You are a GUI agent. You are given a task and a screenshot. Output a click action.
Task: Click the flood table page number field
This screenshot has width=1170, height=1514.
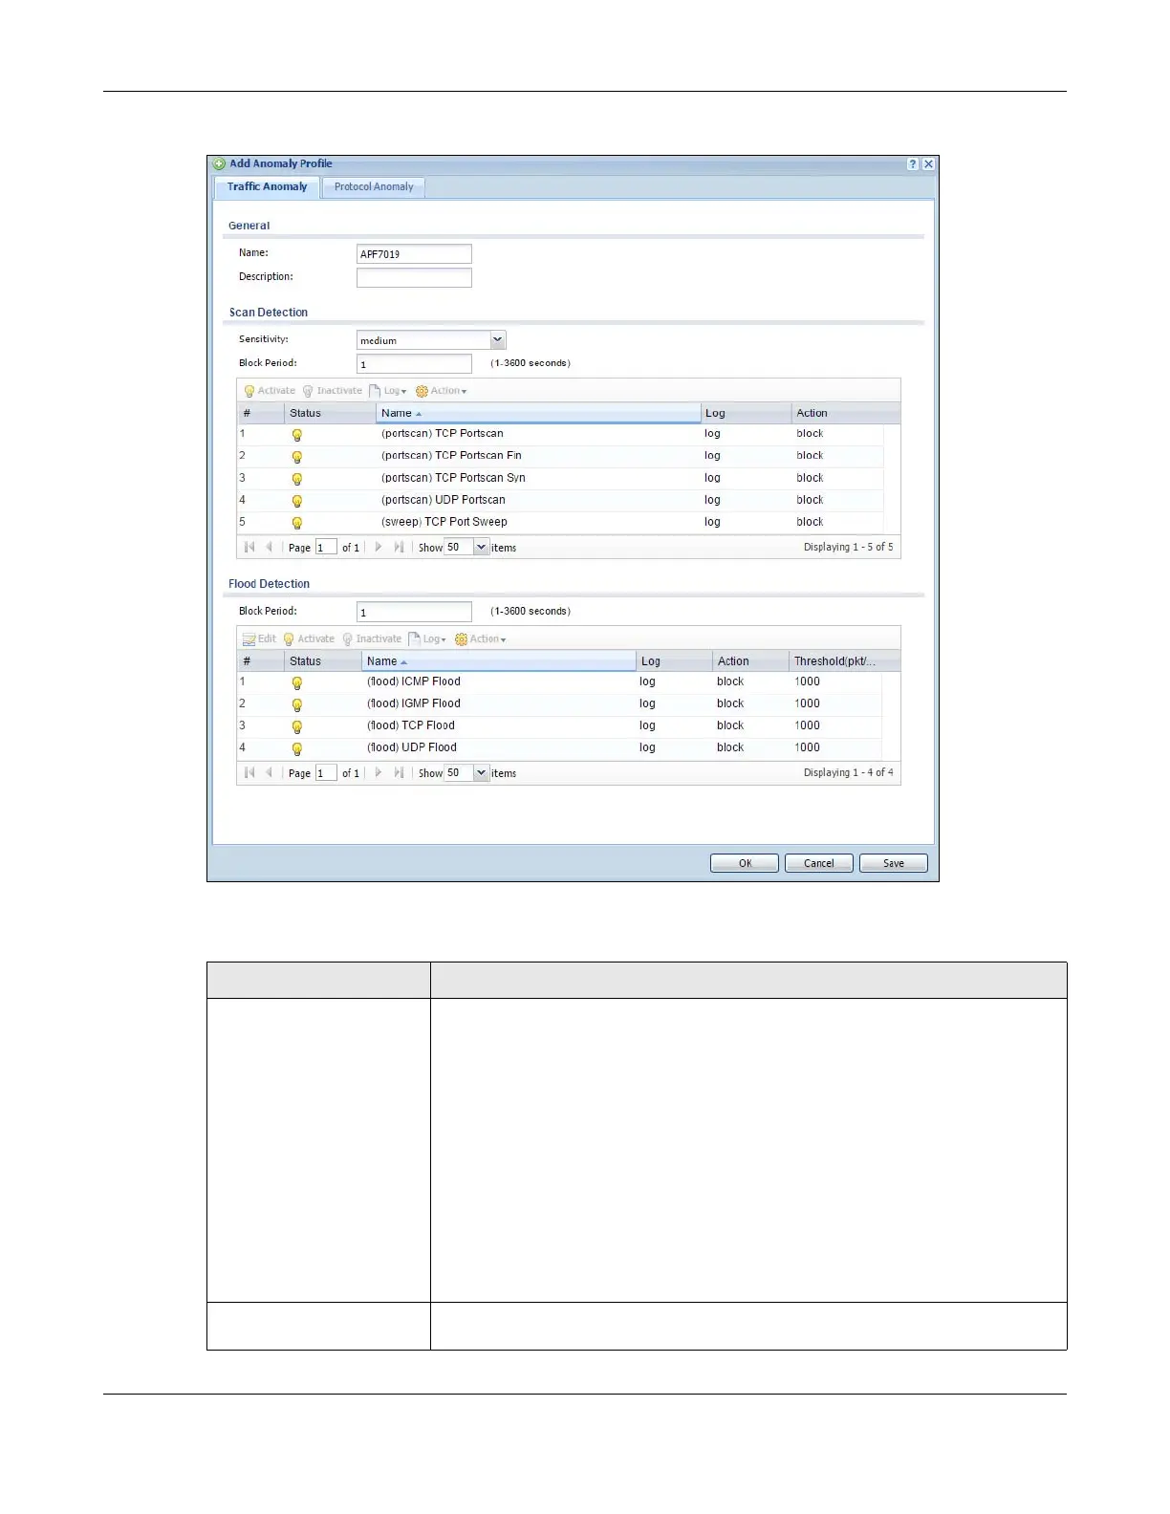(326, 773)
